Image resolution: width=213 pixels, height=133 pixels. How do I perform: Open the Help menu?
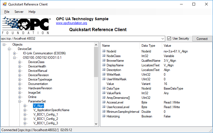click(32, 12)
